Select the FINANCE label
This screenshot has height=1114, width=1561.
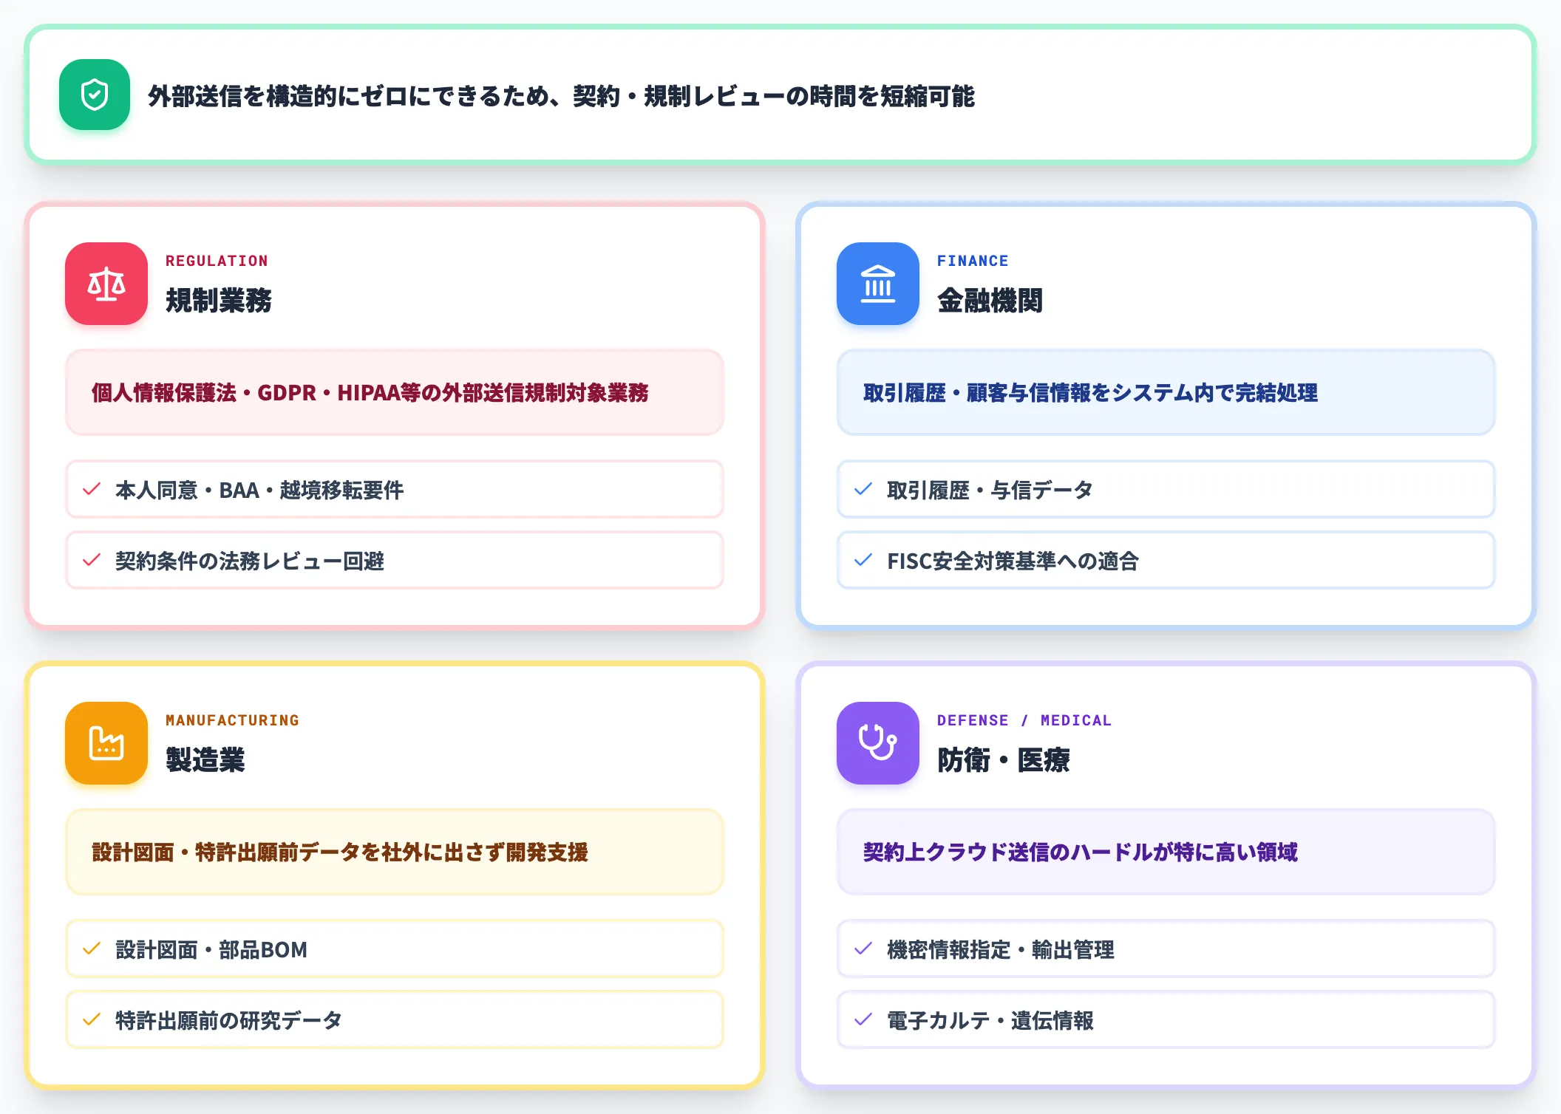973,261
